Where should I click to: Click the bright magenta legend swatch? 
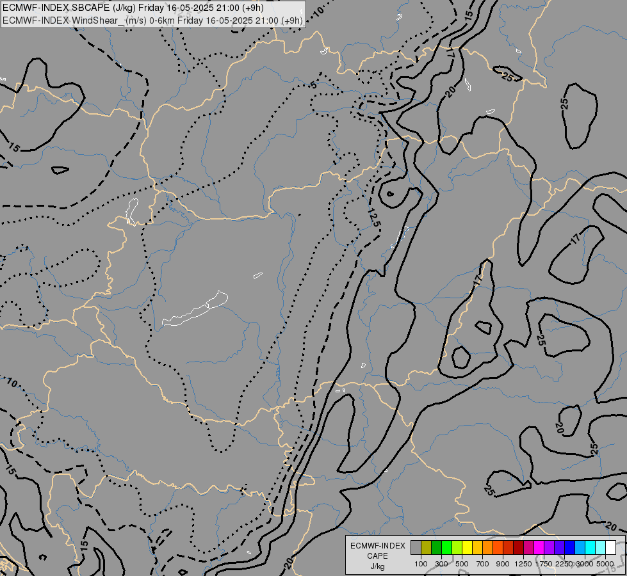[539, 548]
